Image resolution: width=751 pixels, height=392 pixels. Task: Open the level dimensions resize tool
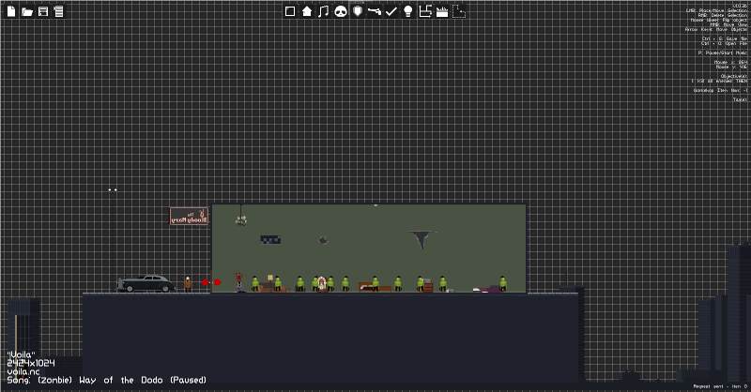[x=425, y=11]
